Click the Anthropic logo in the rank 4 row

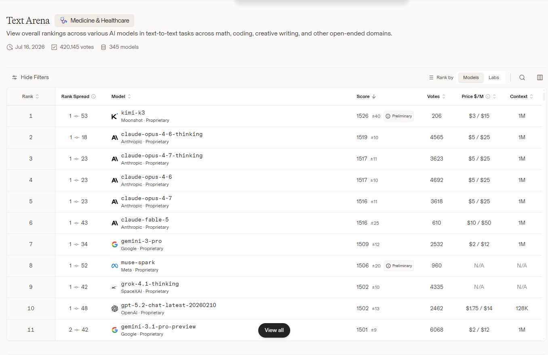(x=115, y=180)
